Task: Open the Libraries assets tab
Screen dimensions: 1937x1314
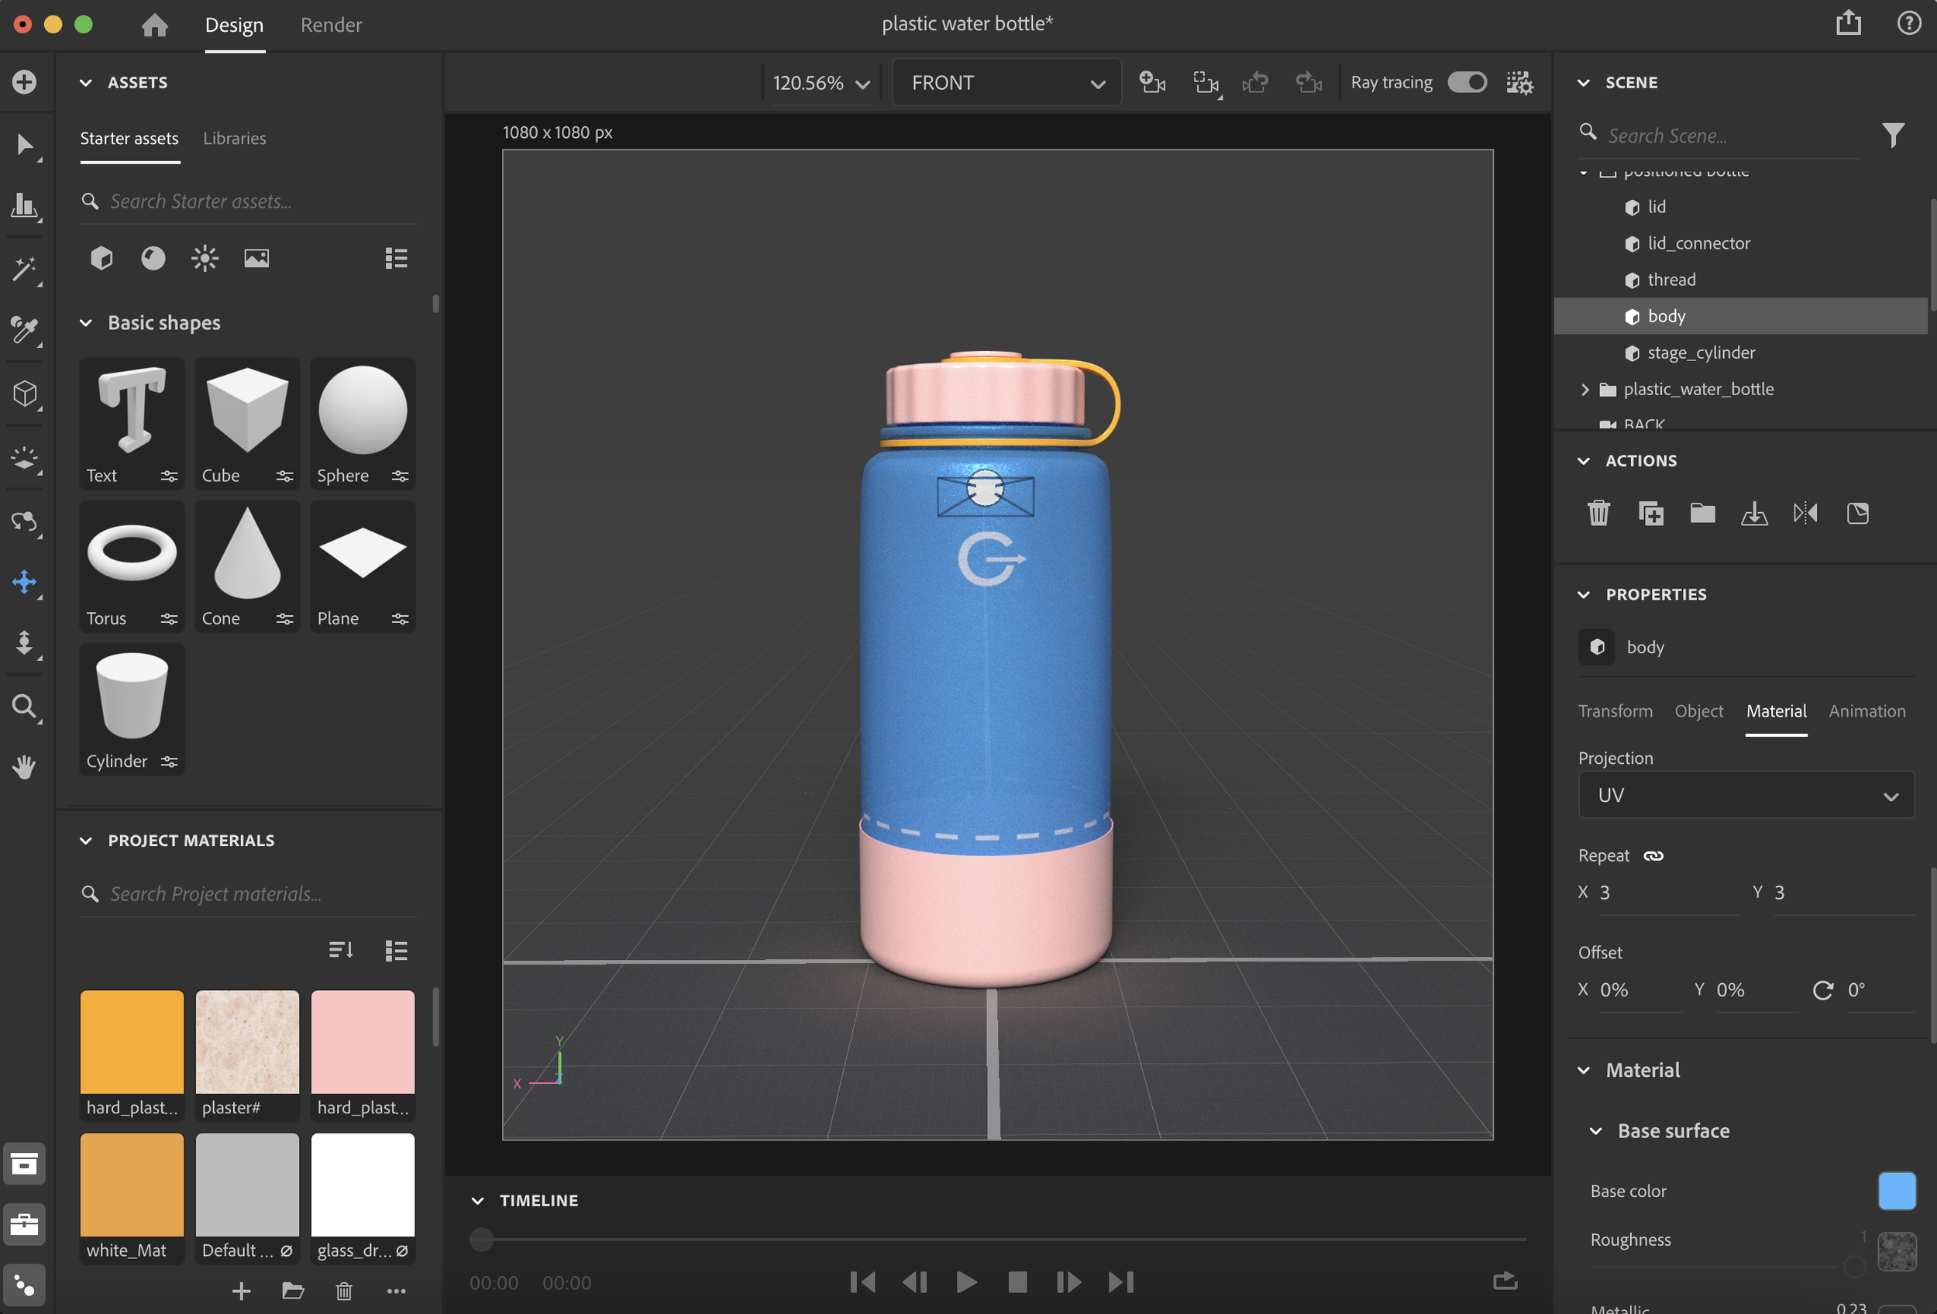Action: (x=234, y=139)
